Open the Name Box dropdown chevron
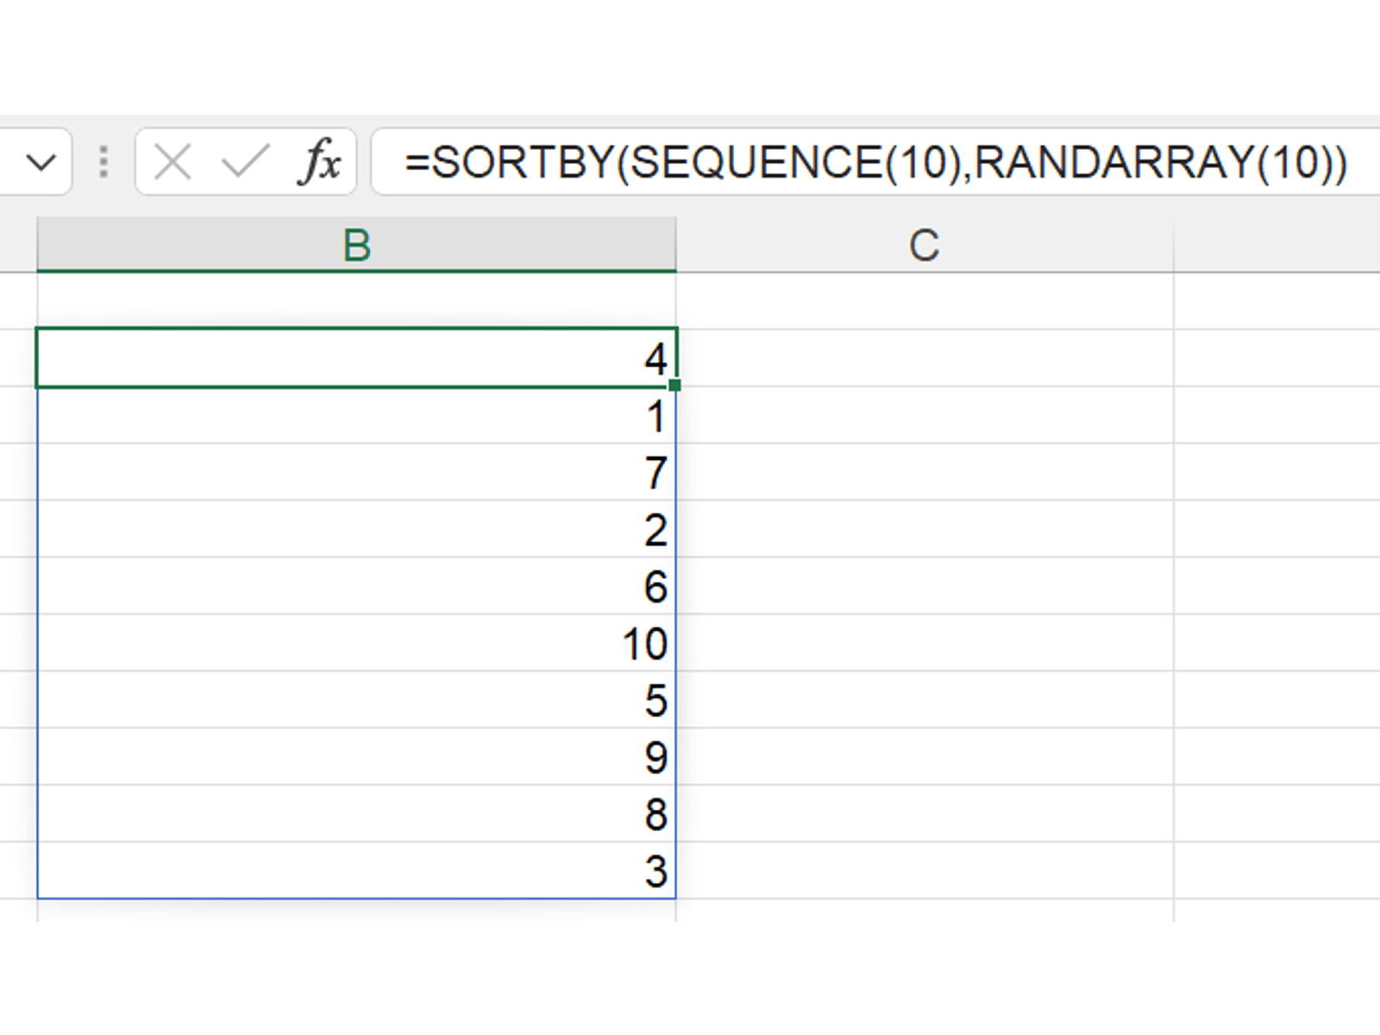Image resolution: width=1380 pixels, height=1035 pixels. 41,162
